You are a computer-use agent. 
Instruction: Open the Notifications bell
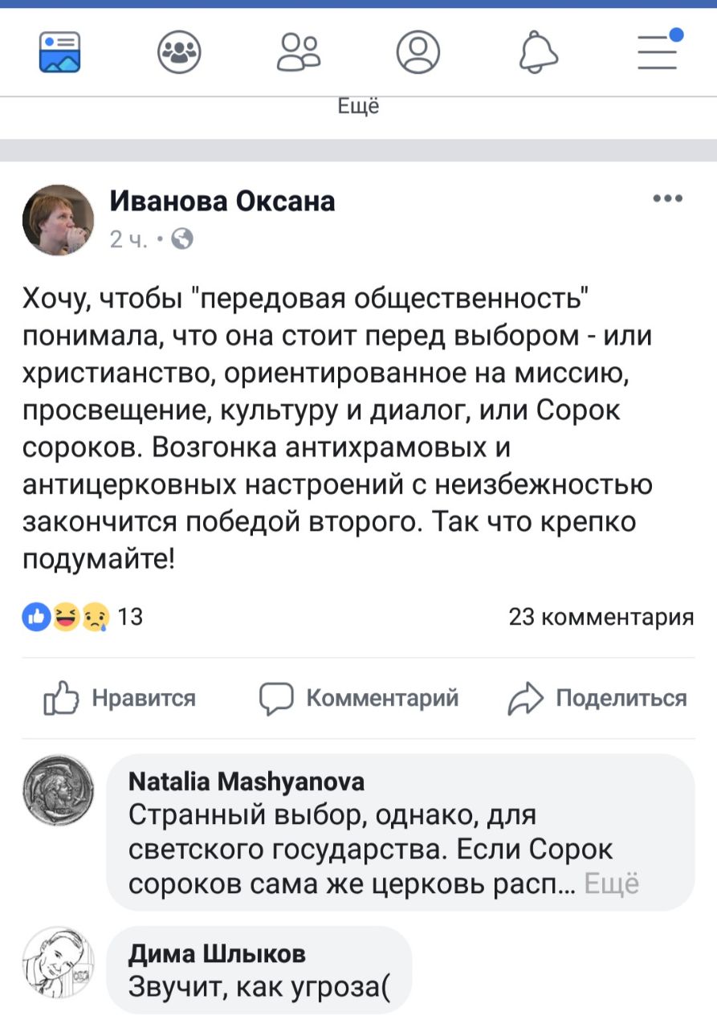pos(538,52)
